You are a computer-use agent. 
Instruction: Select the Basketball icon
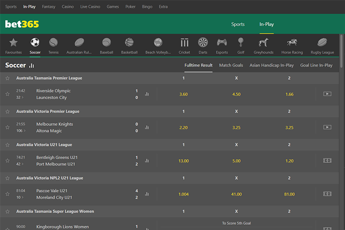click(129, 42)
